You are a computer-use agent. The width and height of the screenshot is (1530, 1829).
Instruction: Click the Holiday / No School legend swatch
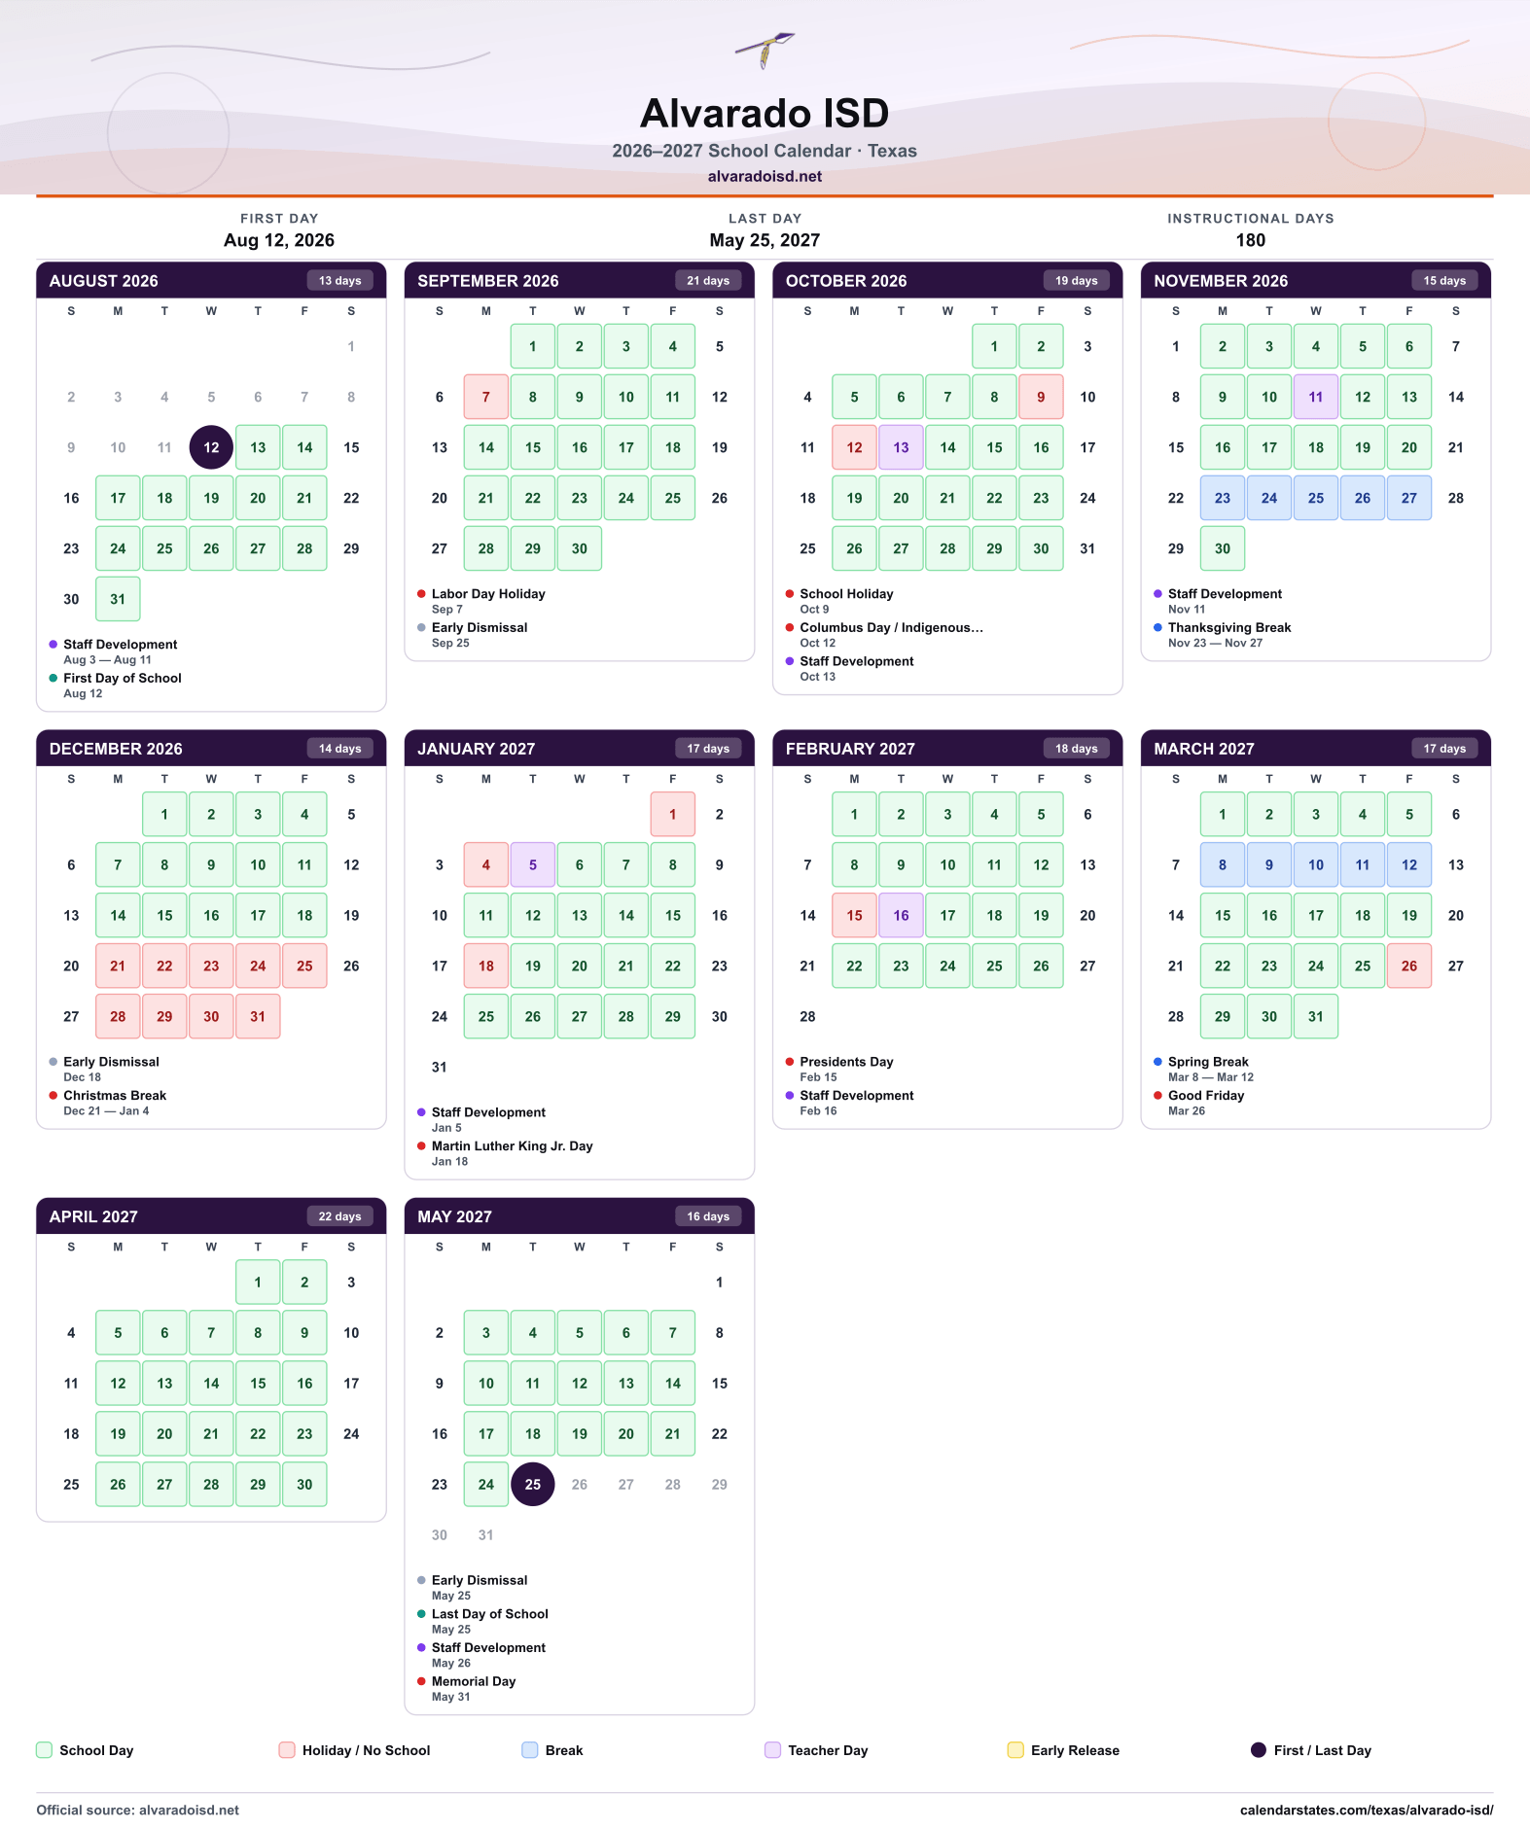[x=287, y=1750]
